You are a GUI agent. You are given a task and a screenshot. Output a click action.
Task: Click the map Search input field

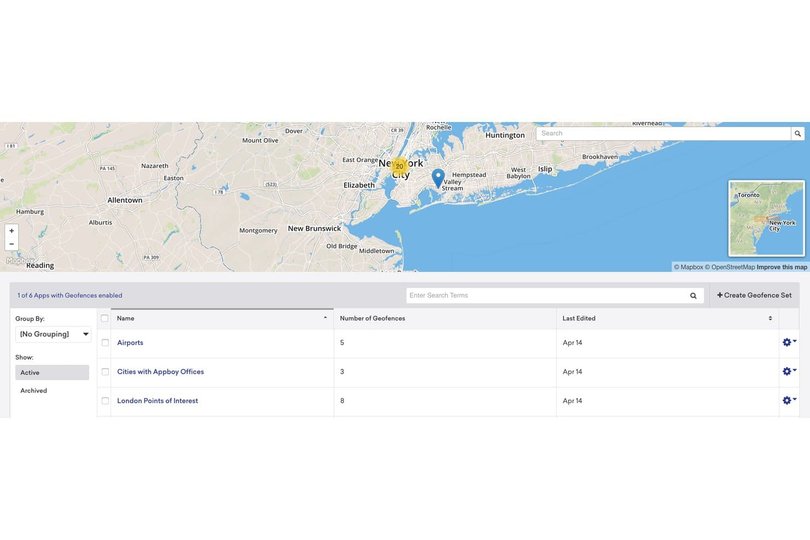(663, 133)
